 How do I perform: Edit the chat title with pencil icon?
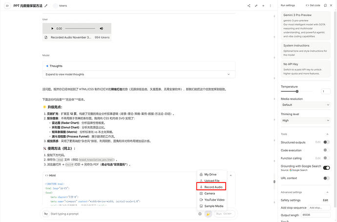coord(46,6)
